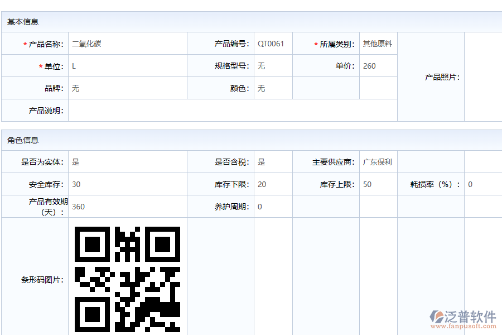Click the 颜色 value 无
The height and width of the screenshot is (335, 502).
click(261, 88)
